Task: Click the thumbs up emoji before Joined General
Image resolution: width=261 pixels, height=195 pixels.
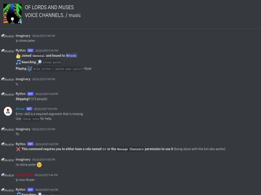Action: coord(18,56)
